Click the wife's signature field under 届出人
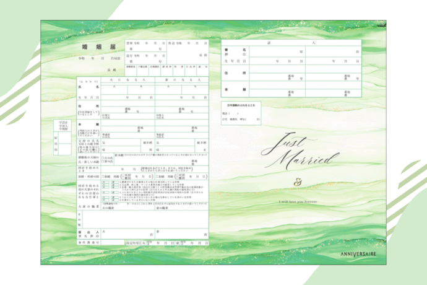 pos(182,234)
